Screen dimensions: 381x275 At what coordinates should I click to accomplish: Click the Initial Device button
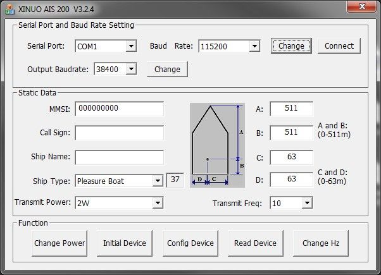pyautogui.click(x=125, y=243)
